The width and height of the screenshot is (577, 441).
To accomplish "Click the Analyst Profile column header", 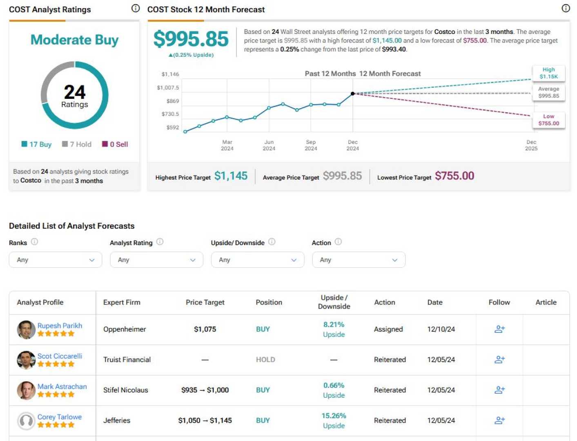I will pyautogui.click(x=40, y=302).
